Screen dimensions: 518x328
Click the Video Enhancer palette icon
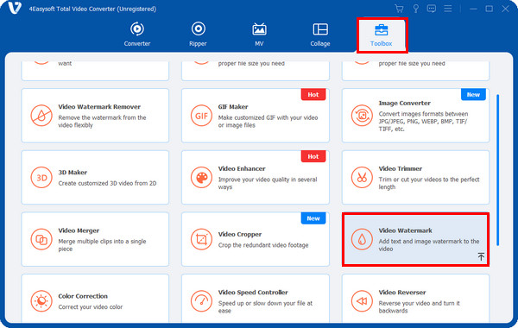tap(201, 177)
